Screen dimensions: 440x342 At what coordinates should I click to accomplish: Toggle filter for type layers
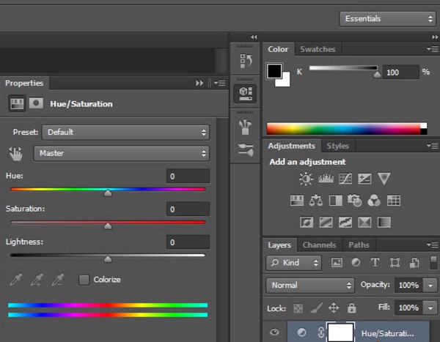coord(375,263)
